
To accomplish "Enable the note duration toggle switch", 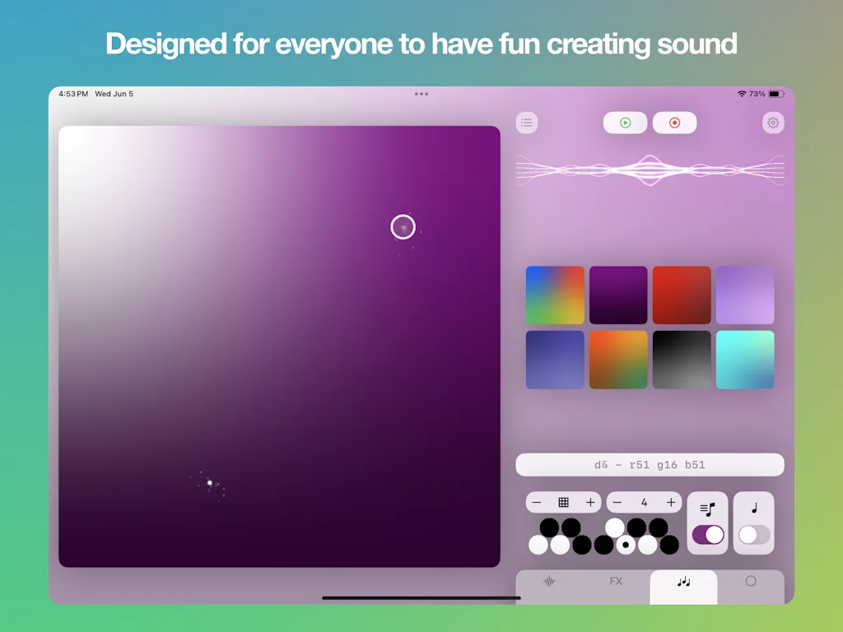I will point(752,535).
